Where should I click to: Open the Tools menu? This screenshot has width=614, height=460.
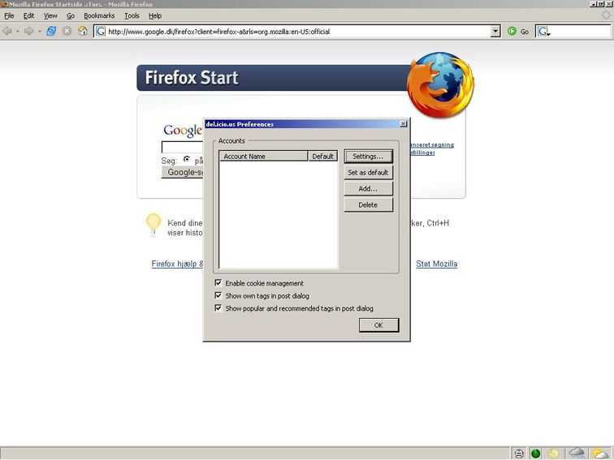pyautogui.click(x=132, y=15)
